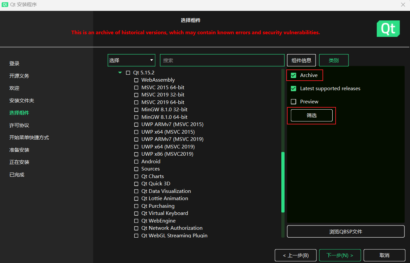410x263 pixels.
Task: Check Qt WebGL Streaming Plugin box
Action: (136, 236)
